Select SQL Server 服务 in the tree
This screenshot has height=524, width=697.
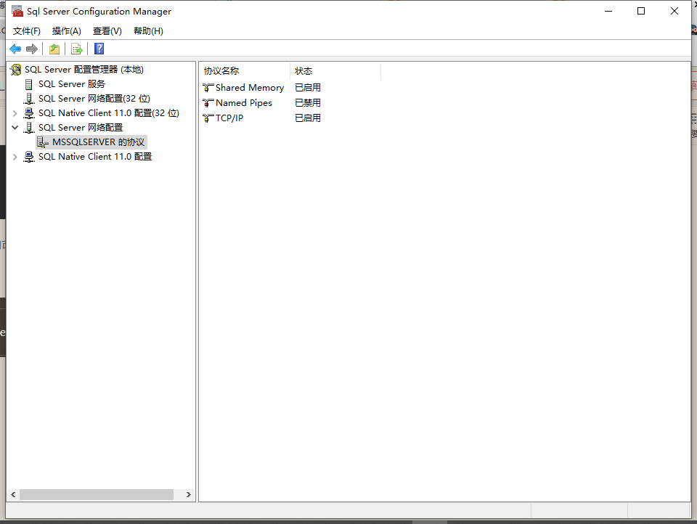click(x=72, y=84)
